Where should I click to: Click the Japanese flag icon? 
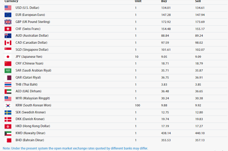[x=8, y=57]
